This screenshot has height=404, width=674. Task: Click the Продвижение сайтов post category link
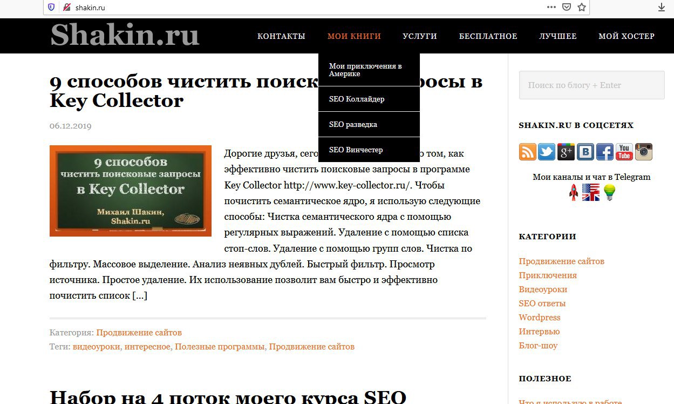coord(139,333)
